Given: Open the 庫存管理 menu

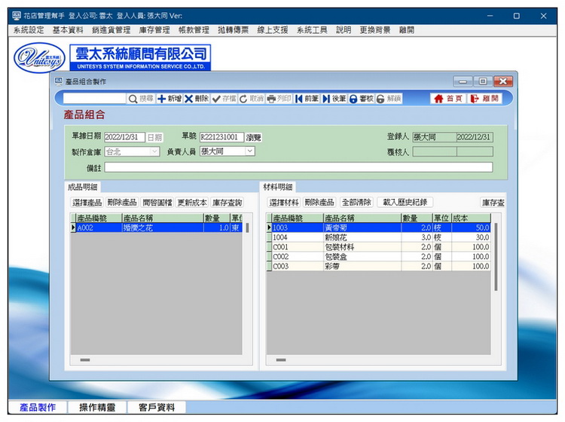Looking at the screenshot, I should (154, 30).
